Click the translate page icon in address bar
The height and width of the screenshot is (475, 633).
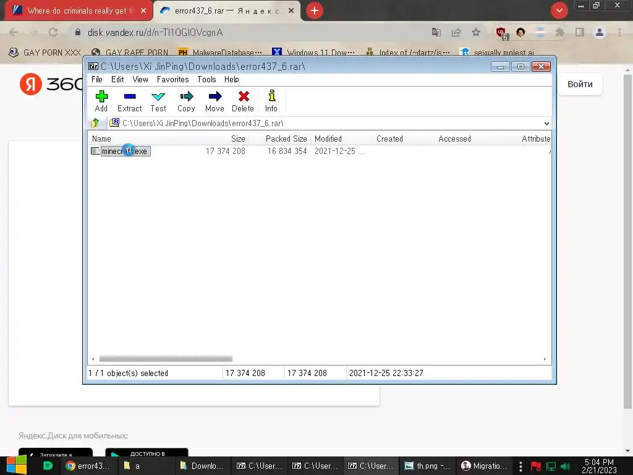[x=436, y=32]
